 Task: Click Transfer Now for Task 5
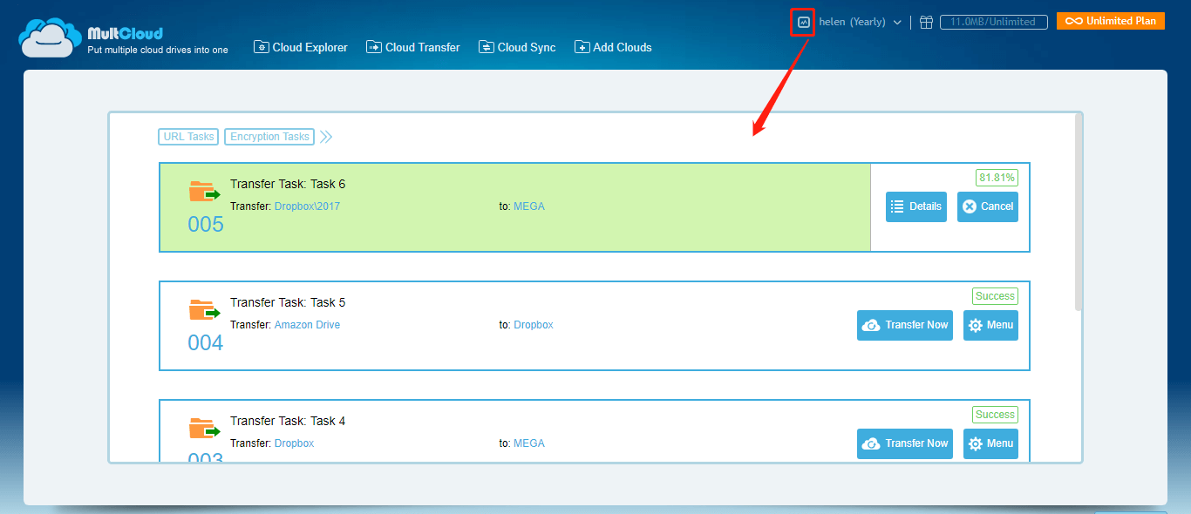[x=905, y=325]
